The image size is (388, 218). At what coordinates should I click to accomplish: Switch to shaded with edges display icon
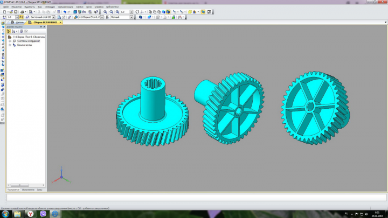click(x=168, y=12)
